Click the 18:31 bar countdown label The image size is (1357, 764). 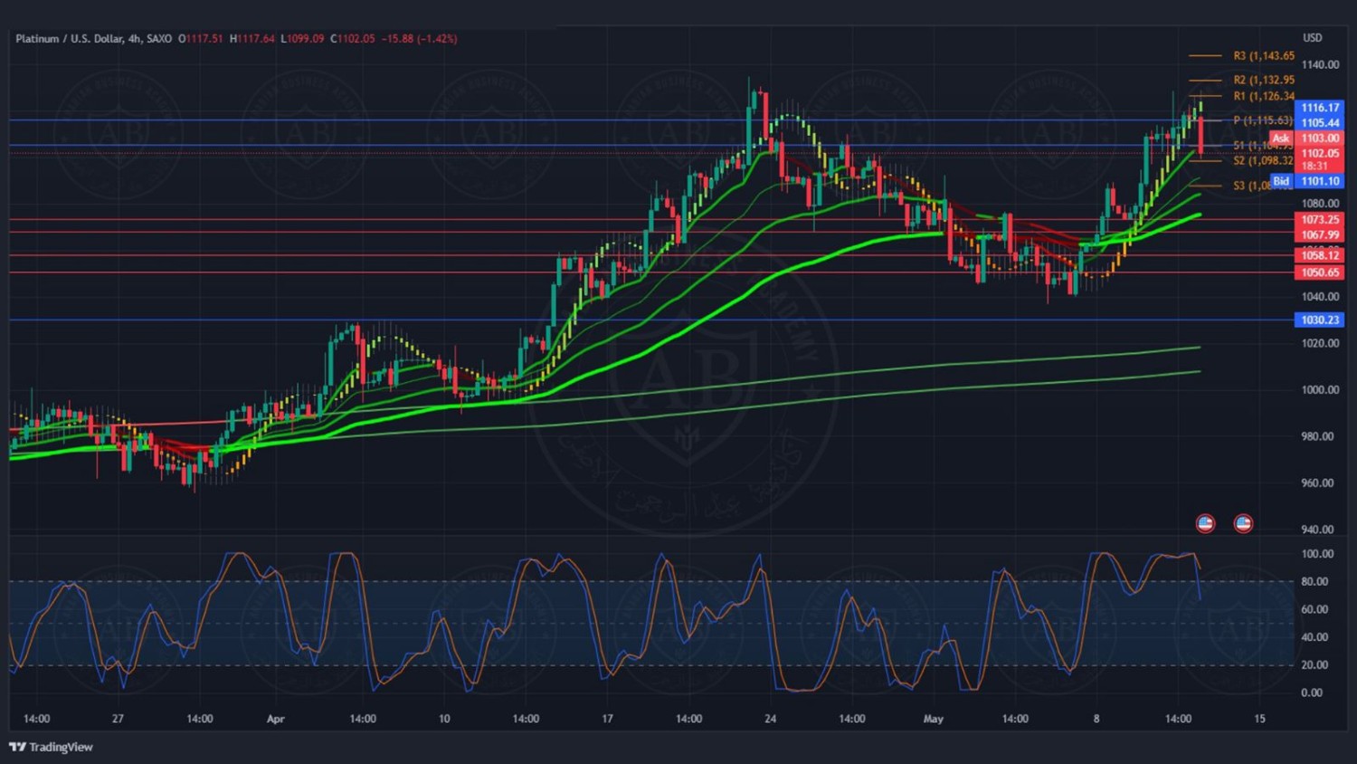1314,167
